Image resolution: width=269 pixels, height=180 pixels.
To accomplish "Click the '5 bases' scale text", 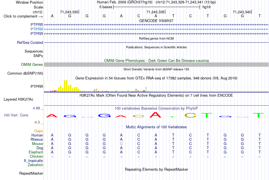I will 106,7.
